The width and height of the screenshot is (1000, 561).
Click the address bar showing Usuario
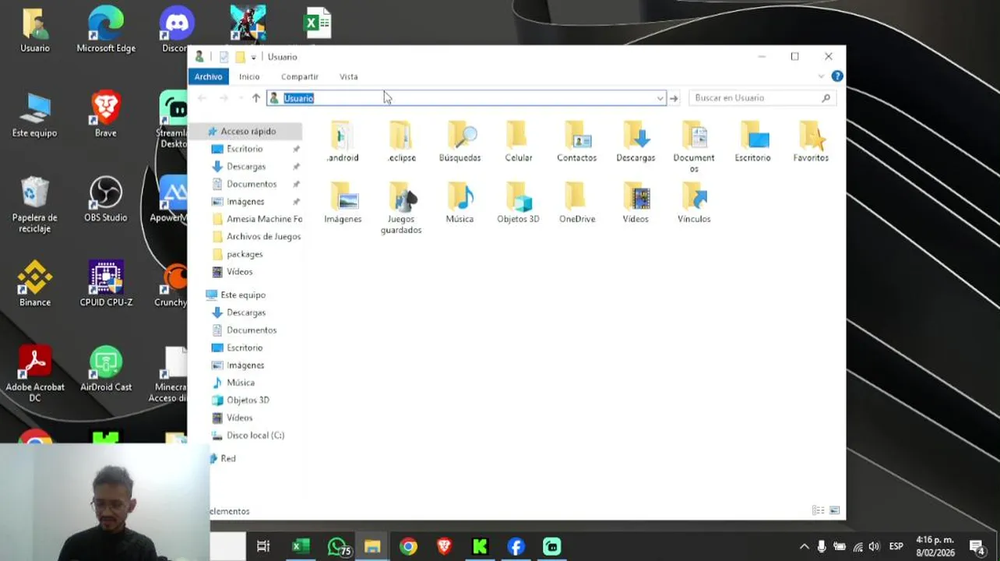point(466,98)
